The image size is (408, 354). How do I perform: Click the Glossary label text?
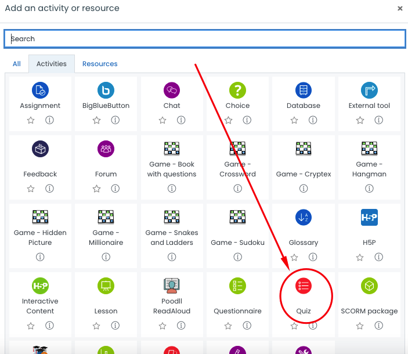[304, 243]
